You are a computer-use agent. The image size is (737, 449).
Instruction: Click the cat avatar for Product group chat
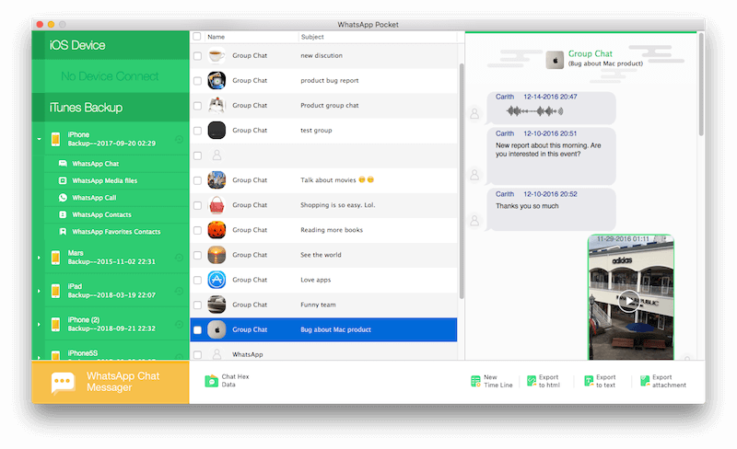click(x=216, y=105)
